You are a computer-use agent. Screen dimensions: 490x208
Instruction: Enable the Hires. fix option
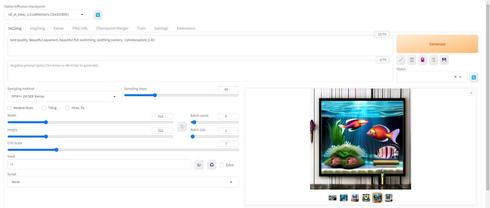tap(67, 108)
